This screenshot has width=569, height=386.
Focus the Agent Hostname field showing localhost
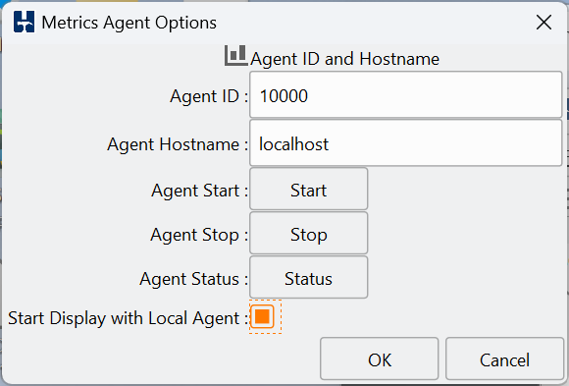click(406, 143)
